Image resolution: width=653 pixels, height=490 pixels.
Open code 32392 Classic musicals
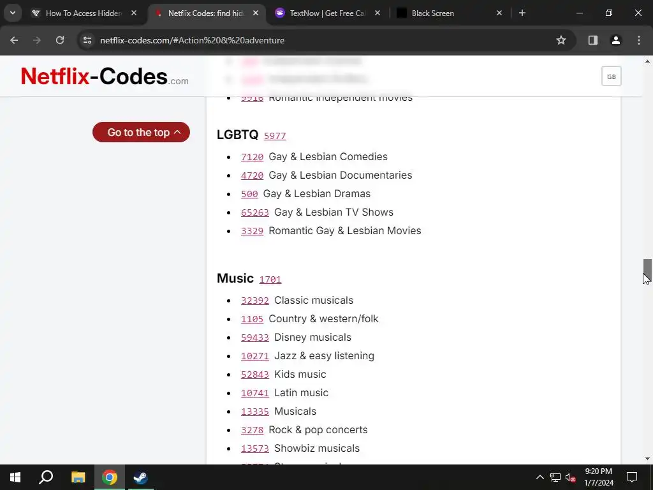pyautogui.click(x=255, y=301)
